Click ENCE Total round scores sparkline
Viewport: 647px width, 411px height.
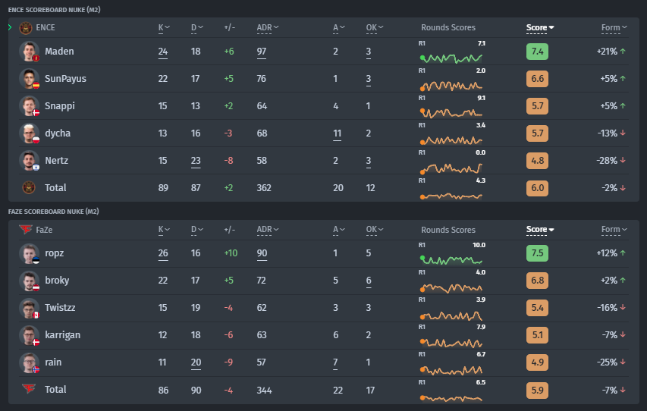pos(451,196)
